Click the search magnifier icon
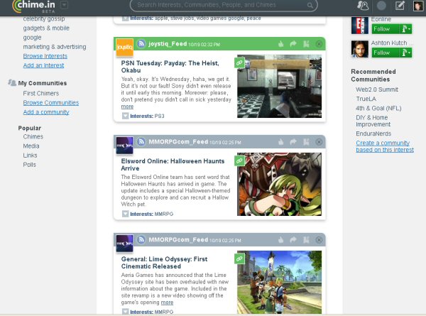426x316 pixels. 310,5
